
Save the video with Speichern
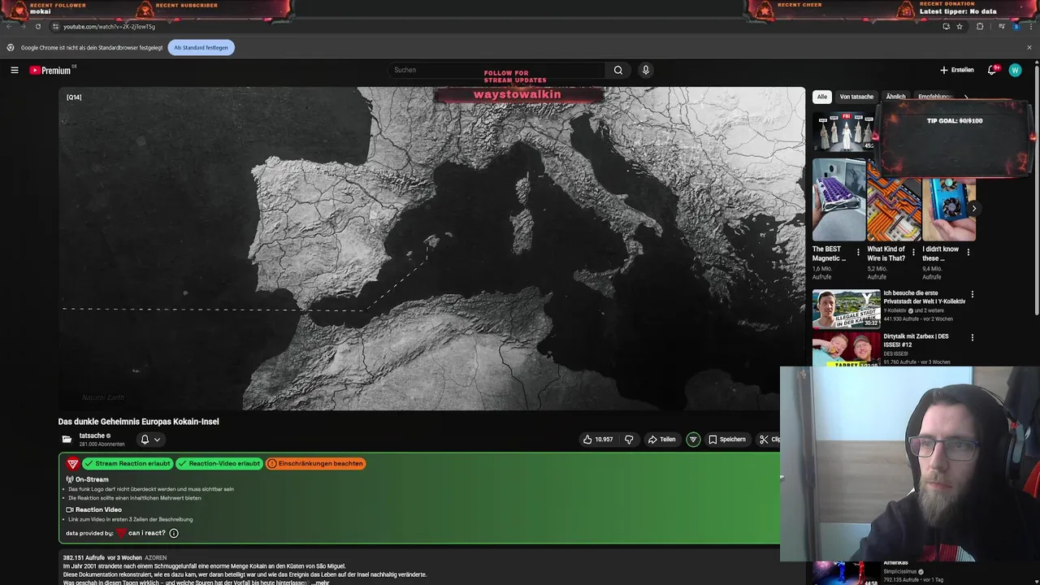[x=726, y=440]
